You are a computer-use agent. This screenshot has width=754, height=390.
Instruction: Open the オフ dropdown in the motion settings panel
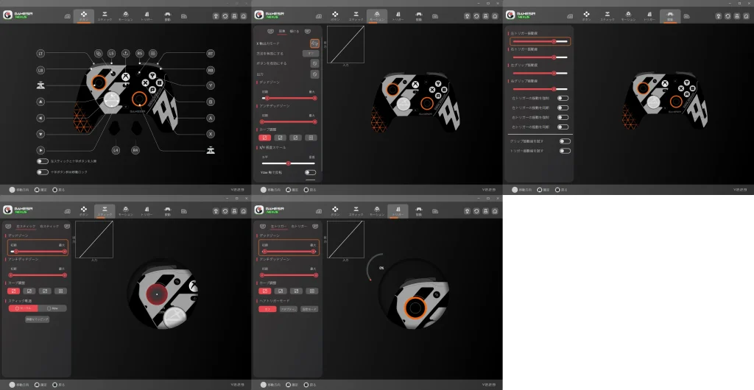309,54
